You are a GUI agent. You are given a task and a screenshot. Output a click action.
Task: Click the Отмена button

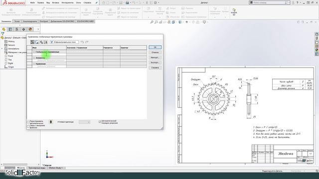click(x=155, y=52)
